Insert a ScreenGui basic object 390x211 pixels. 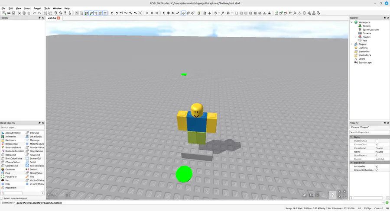coord(36,158)
